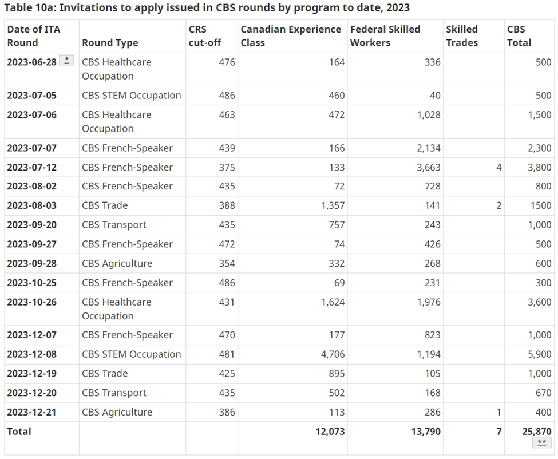Click CRS cut-off value 463
This screenshot has width=558, height=459.
(x=227, y=114)
